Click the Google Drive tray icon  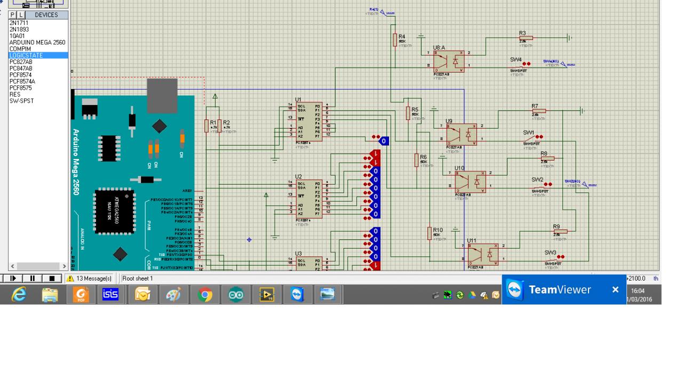[471, 295]
